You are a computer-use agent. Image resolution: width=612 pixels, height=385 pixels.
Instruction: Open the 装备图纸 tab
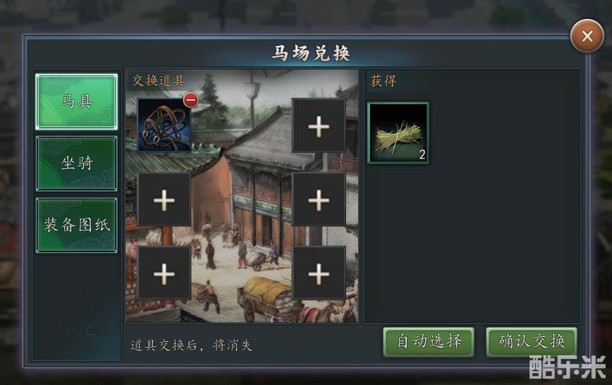click(76, 225)
